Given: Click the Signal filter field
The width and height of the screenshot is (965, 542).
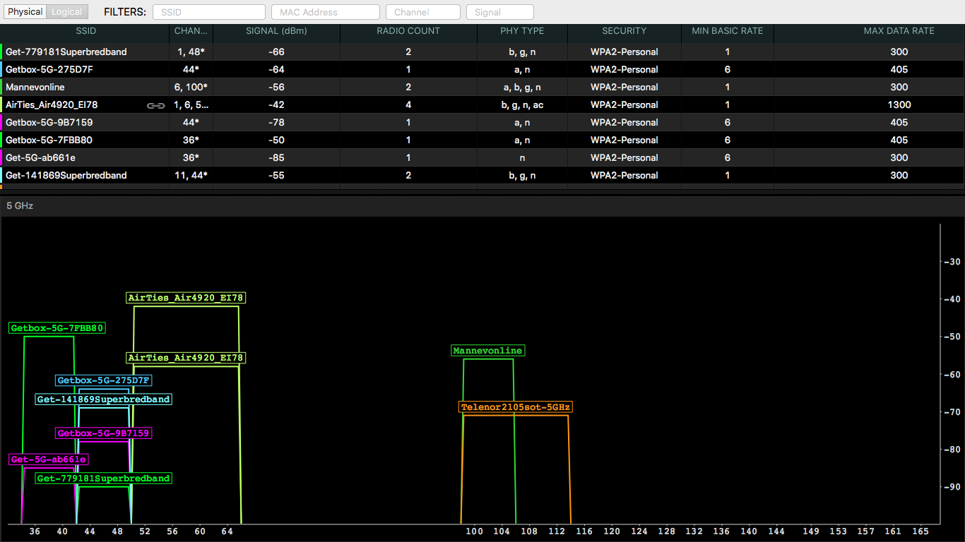Looking at the screenshot, I should point(500,12).
